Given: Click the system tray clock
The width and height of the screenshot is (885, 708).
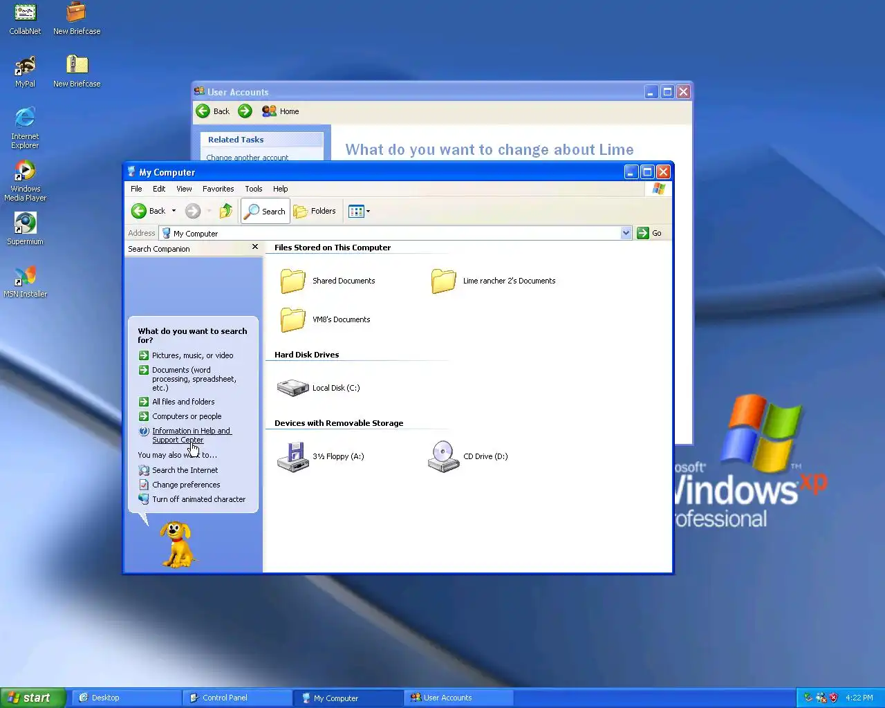Looking at the screenshot, I should (x=859, y=698).
